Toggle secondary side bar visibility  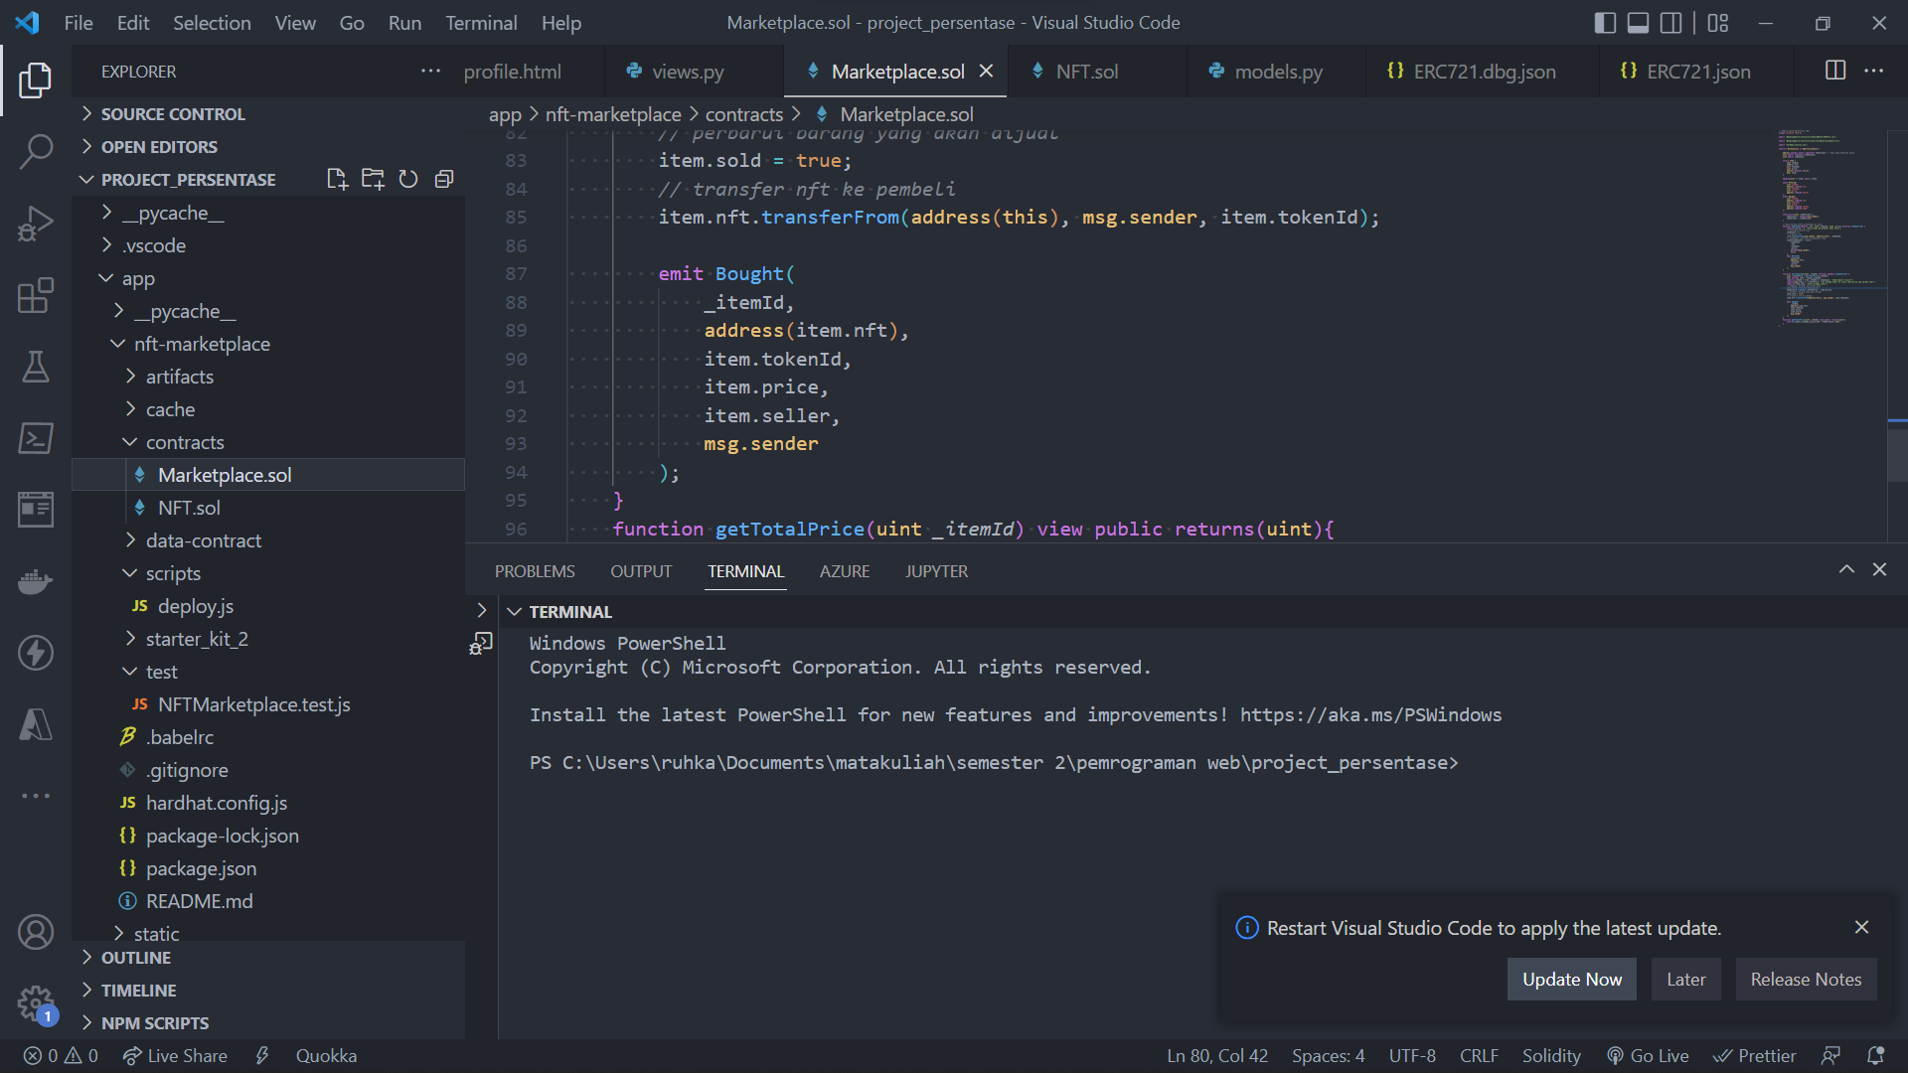(1671, 23)
